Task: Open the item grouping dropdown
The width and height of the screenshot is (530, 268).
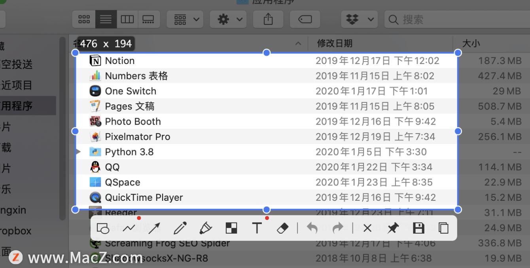Action: click(185, 19)
